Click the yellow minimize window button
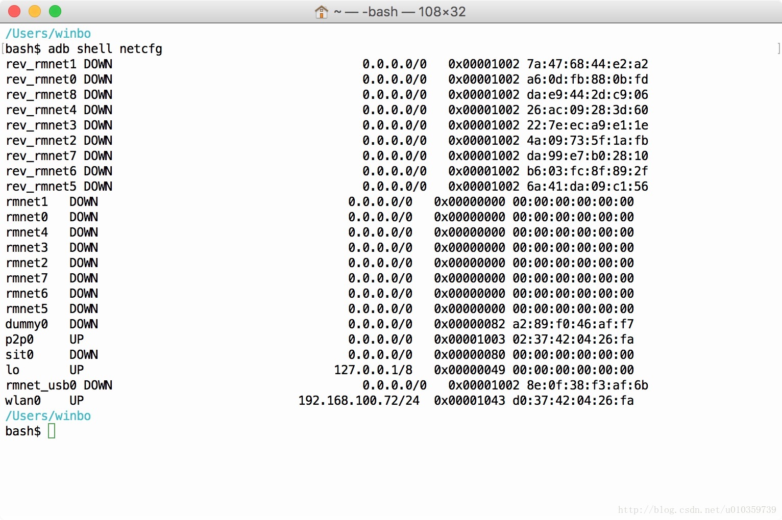This screenshot has width=782, height=520. pos(35,11)
